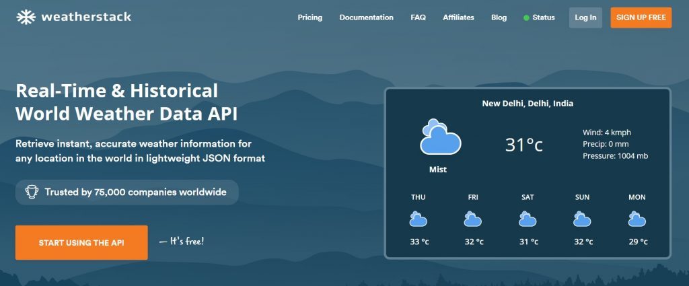The height and width of the screenshot is (286, 689).
Task: Go to the FAQ section
Action: coord(419,17)
